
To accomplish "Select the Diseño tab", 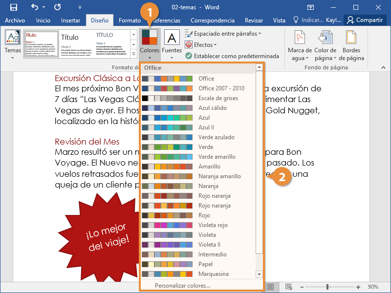I will pyautogui.click(x=100, y=21).
